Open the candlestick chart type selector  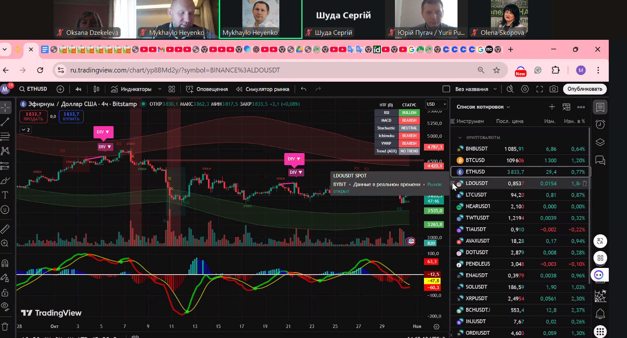click(x=97, y=89)
